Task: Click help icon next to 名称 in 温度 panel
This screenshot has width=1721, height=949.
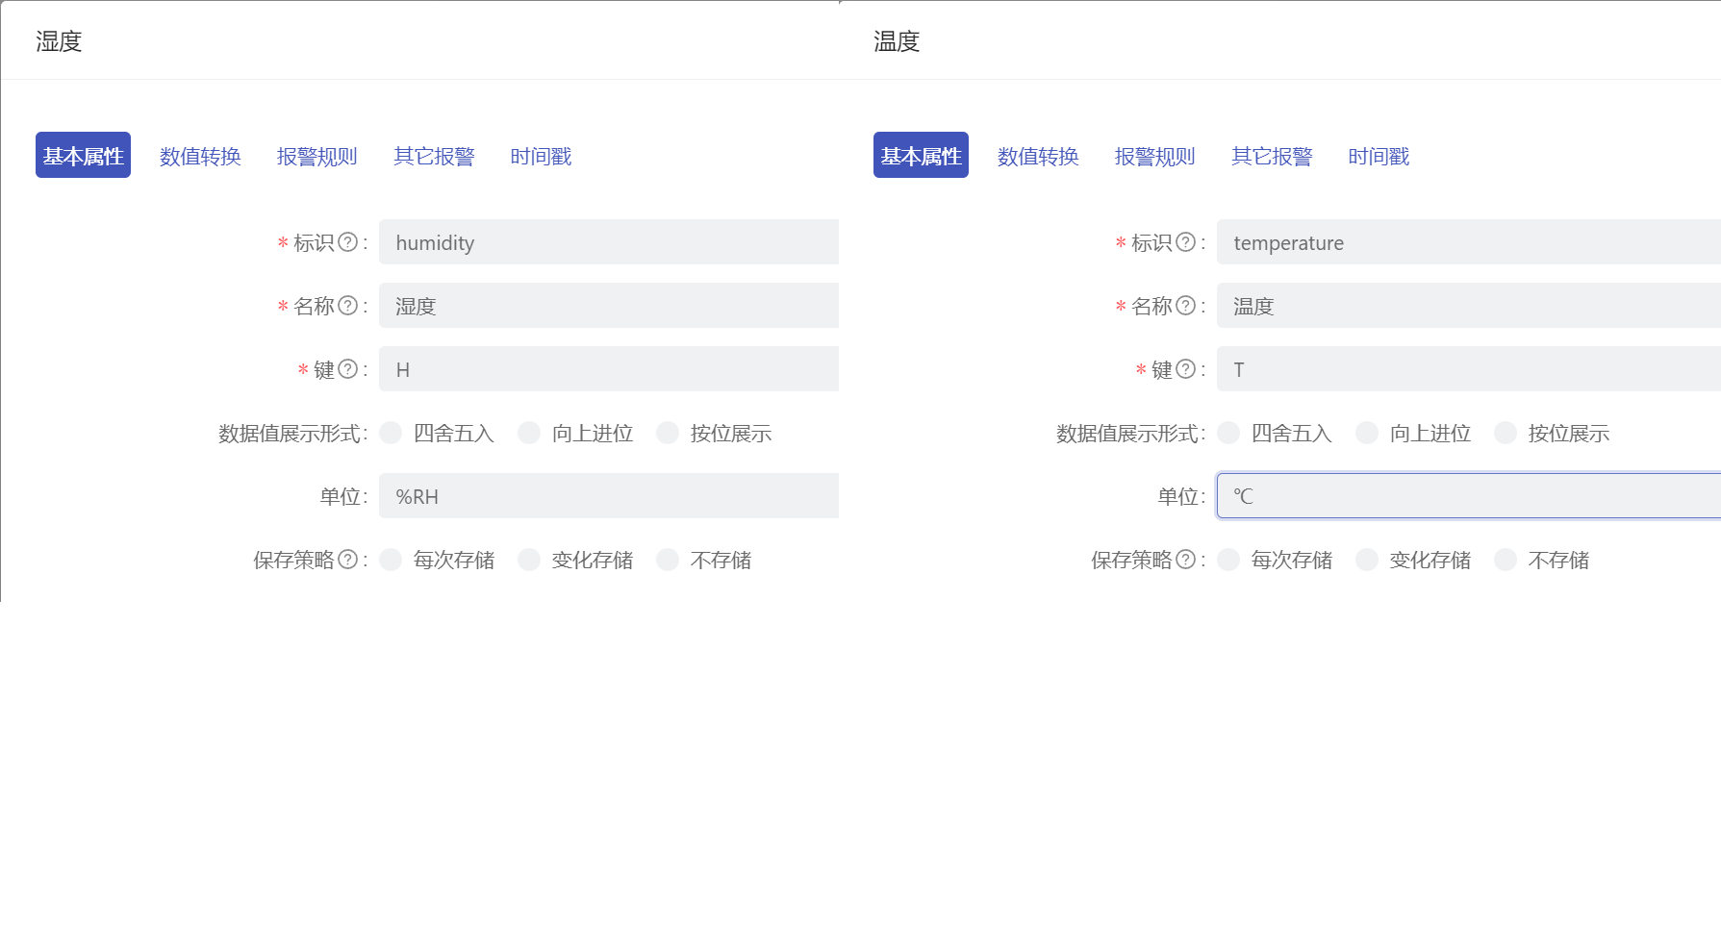Action: tap(1186, 306)
